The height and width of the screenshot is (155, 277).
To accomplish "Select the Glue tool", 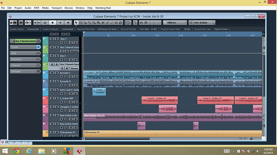I will tap(90, 22).
